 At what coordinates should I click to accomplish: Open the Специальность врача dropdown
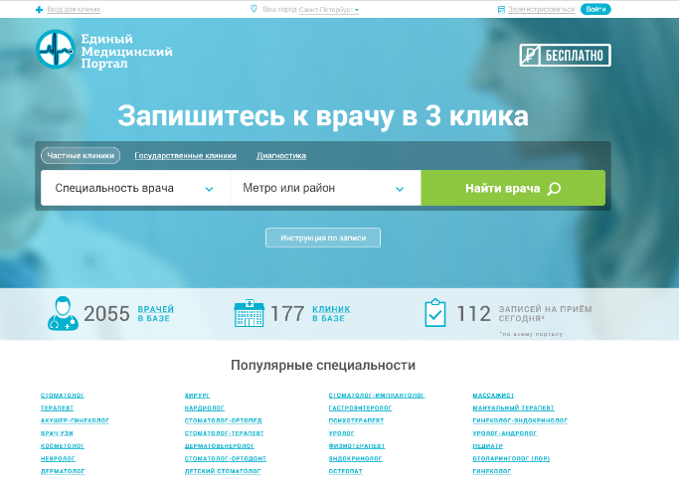(x=135, y=188)
